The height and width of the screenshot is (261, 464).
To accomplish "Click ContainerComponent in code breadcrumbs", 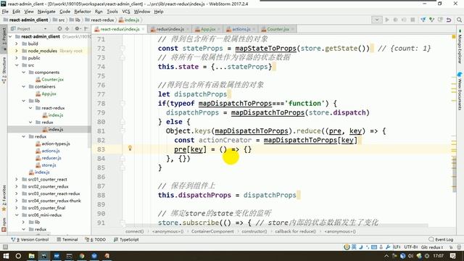I will point(212,231).
